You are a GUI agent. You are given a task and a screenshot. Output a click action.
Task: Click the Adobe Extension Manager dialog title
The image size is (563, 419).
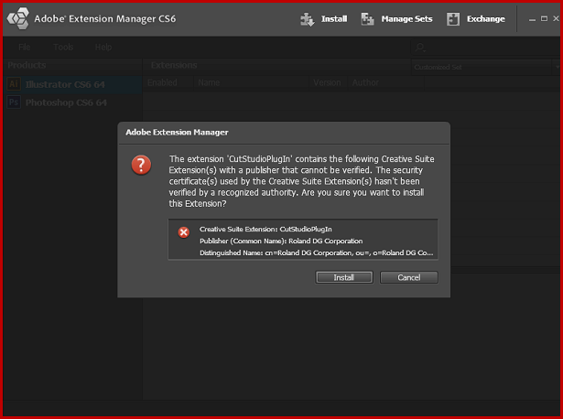(177, 133)
